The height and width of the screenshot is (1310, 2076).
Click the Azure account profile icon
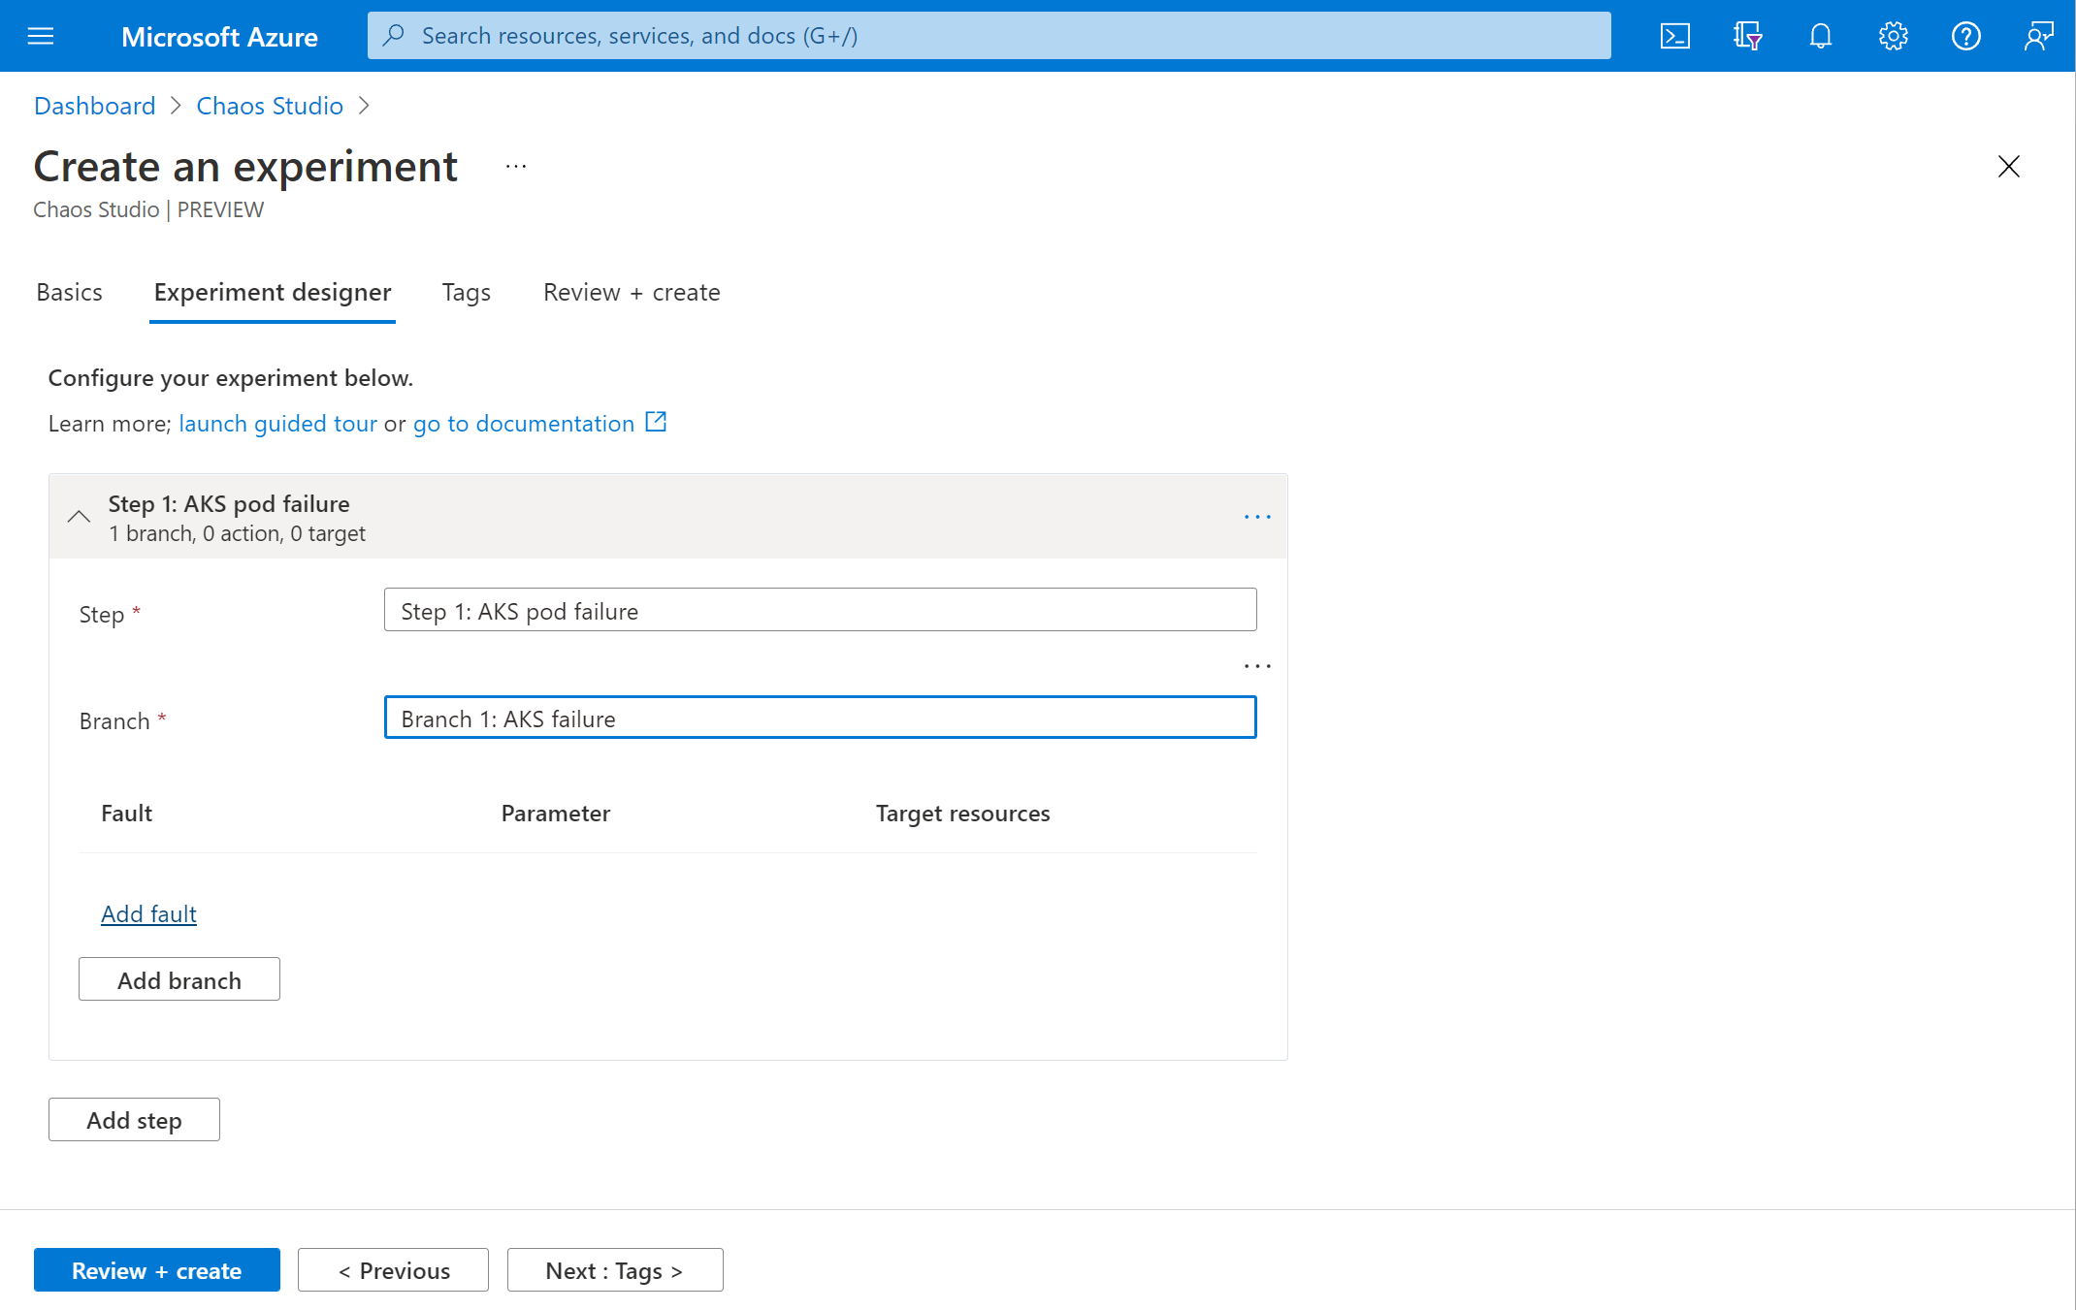coord(2038,35)
